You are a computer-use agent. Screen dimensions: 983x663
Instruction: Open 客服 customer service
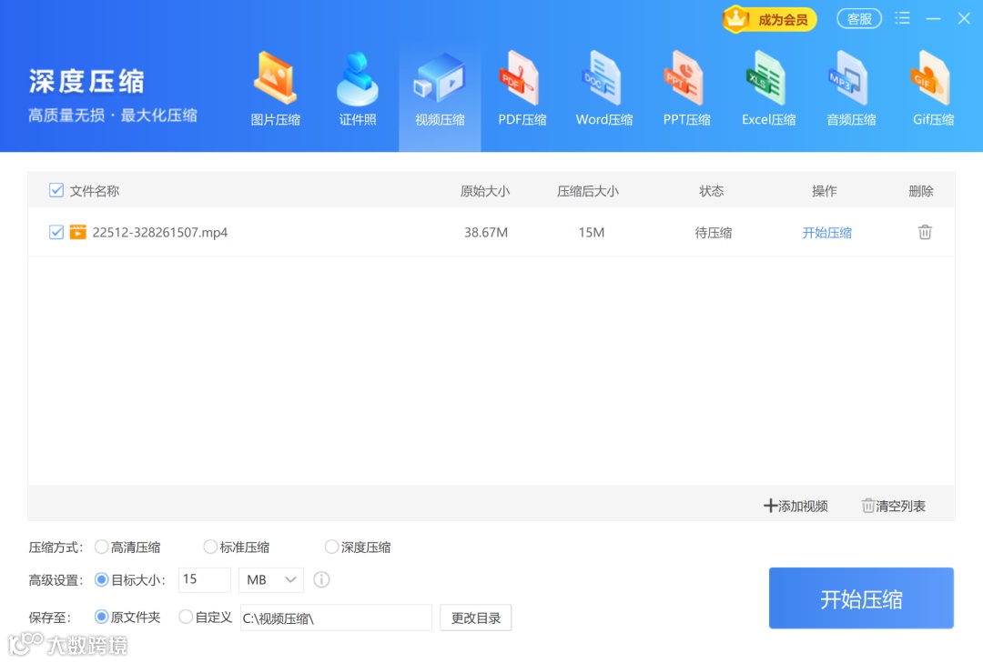click(859, 19)
